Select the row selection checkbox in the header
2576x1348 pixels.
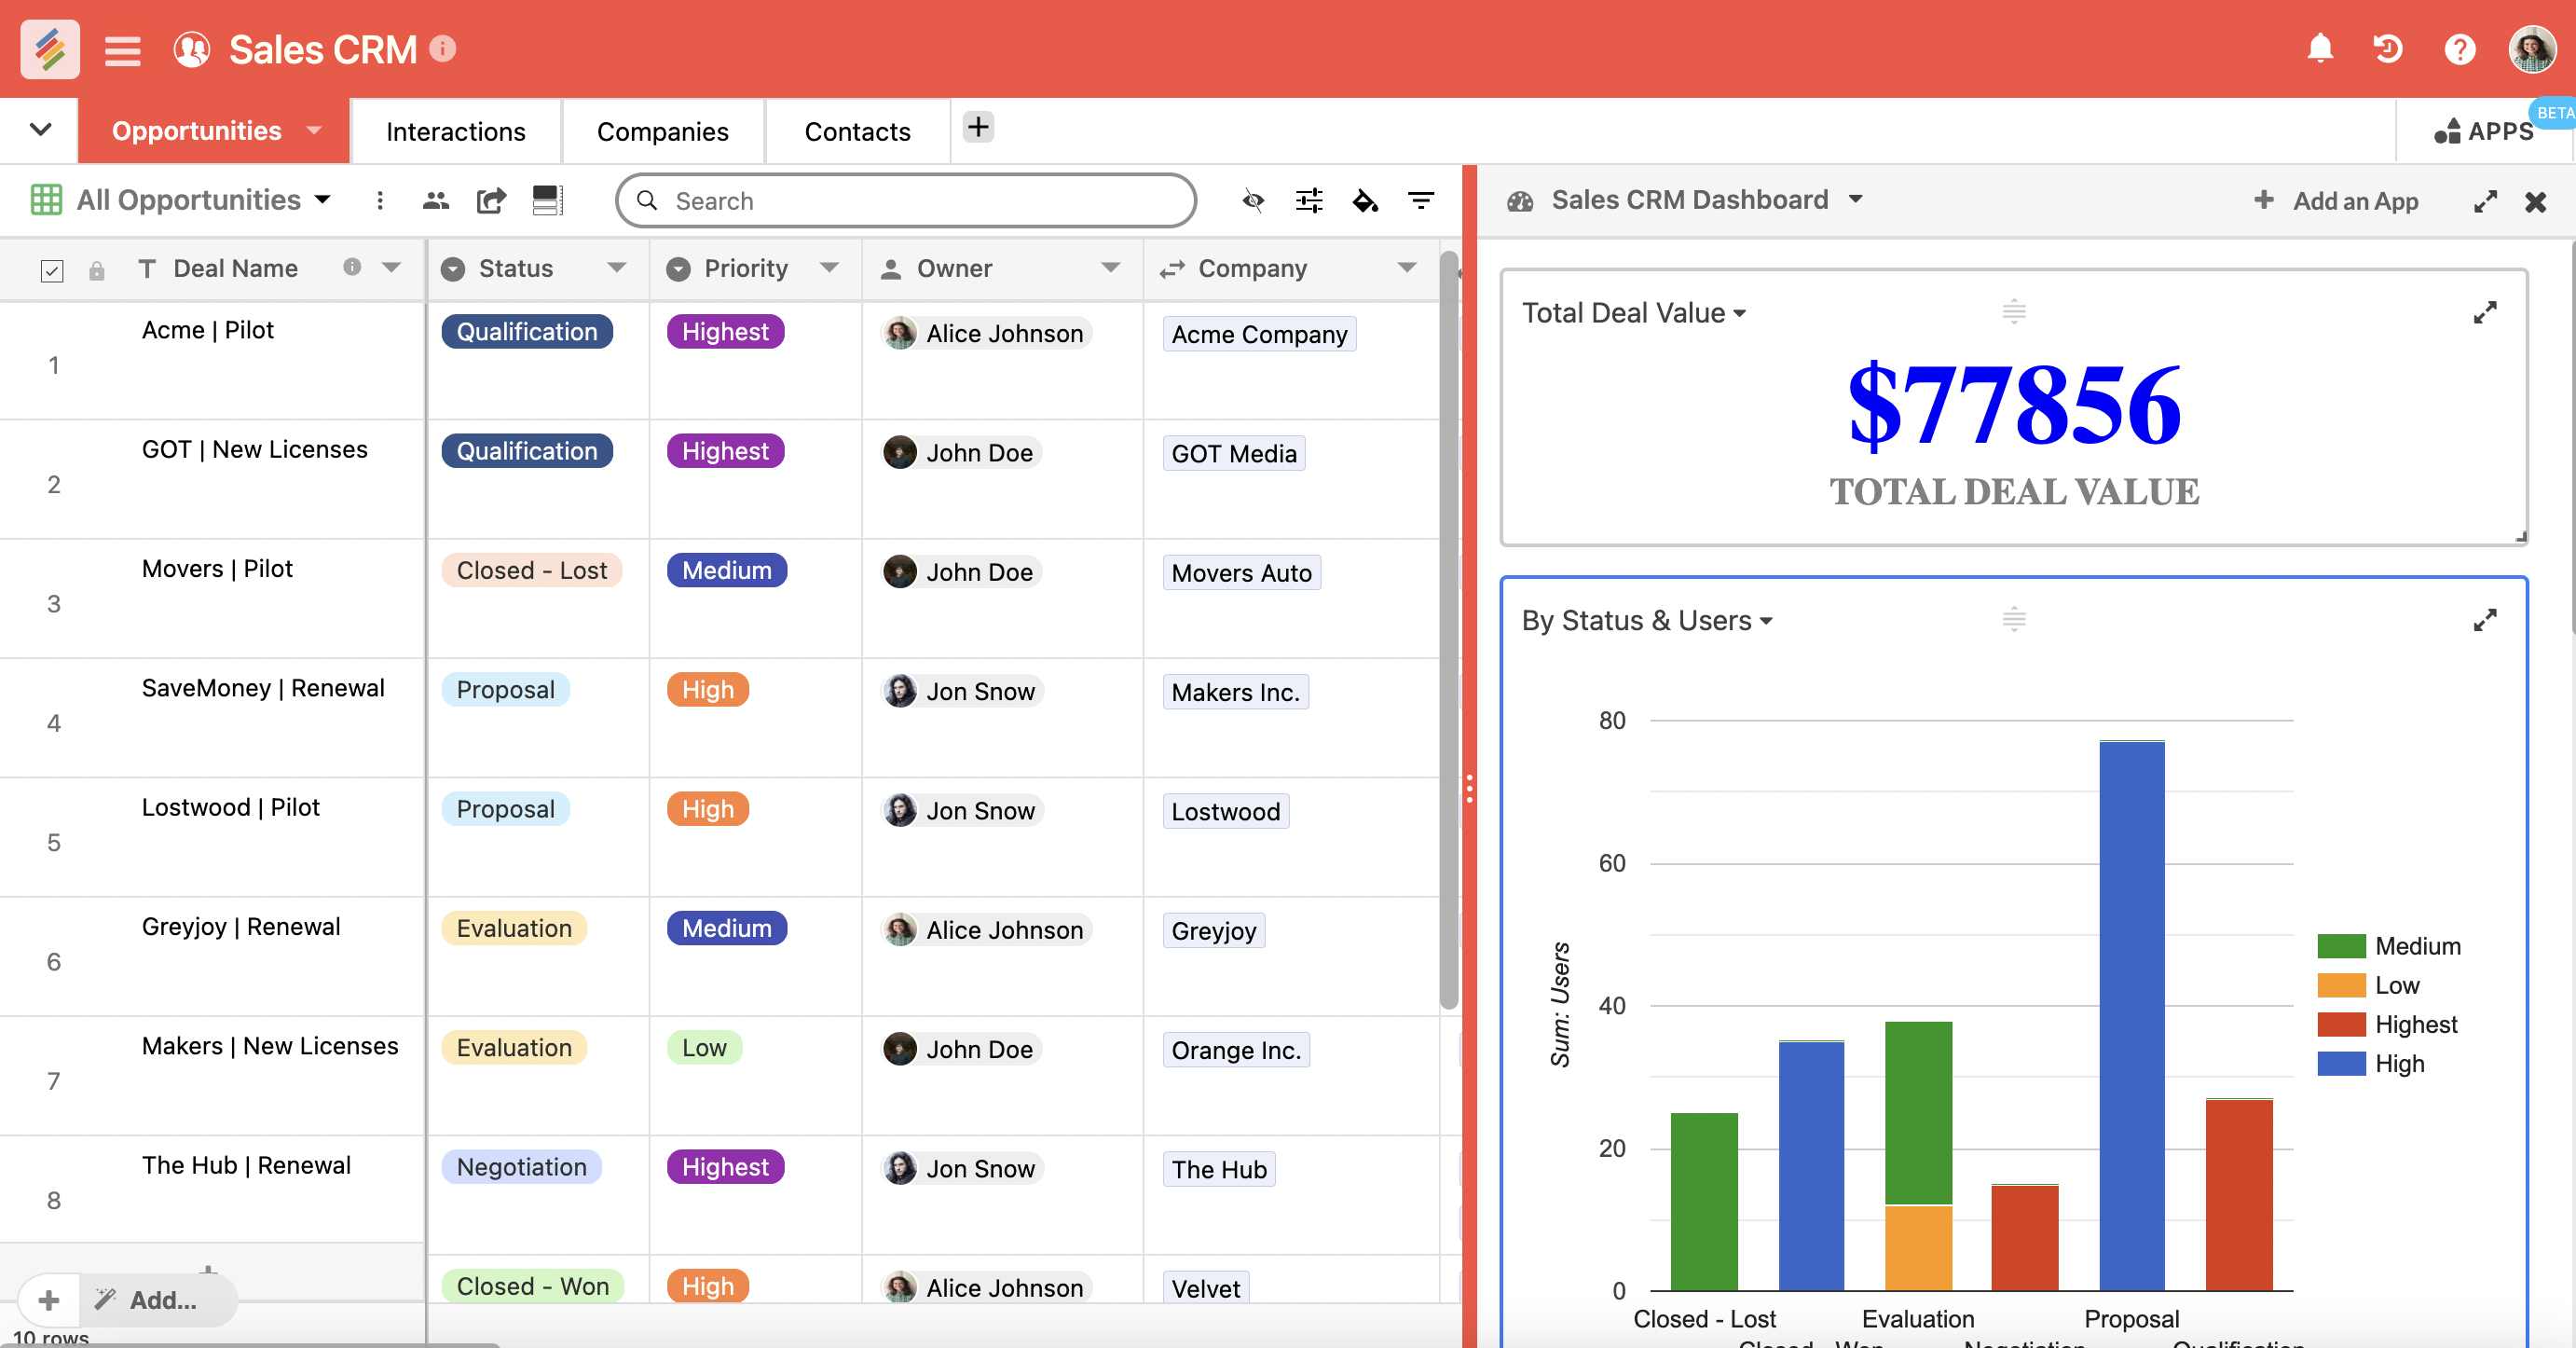coord(52,270)
